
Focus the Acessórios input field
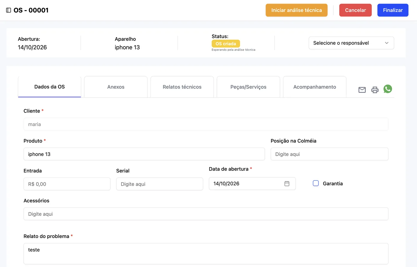click(x=206, y=214)
